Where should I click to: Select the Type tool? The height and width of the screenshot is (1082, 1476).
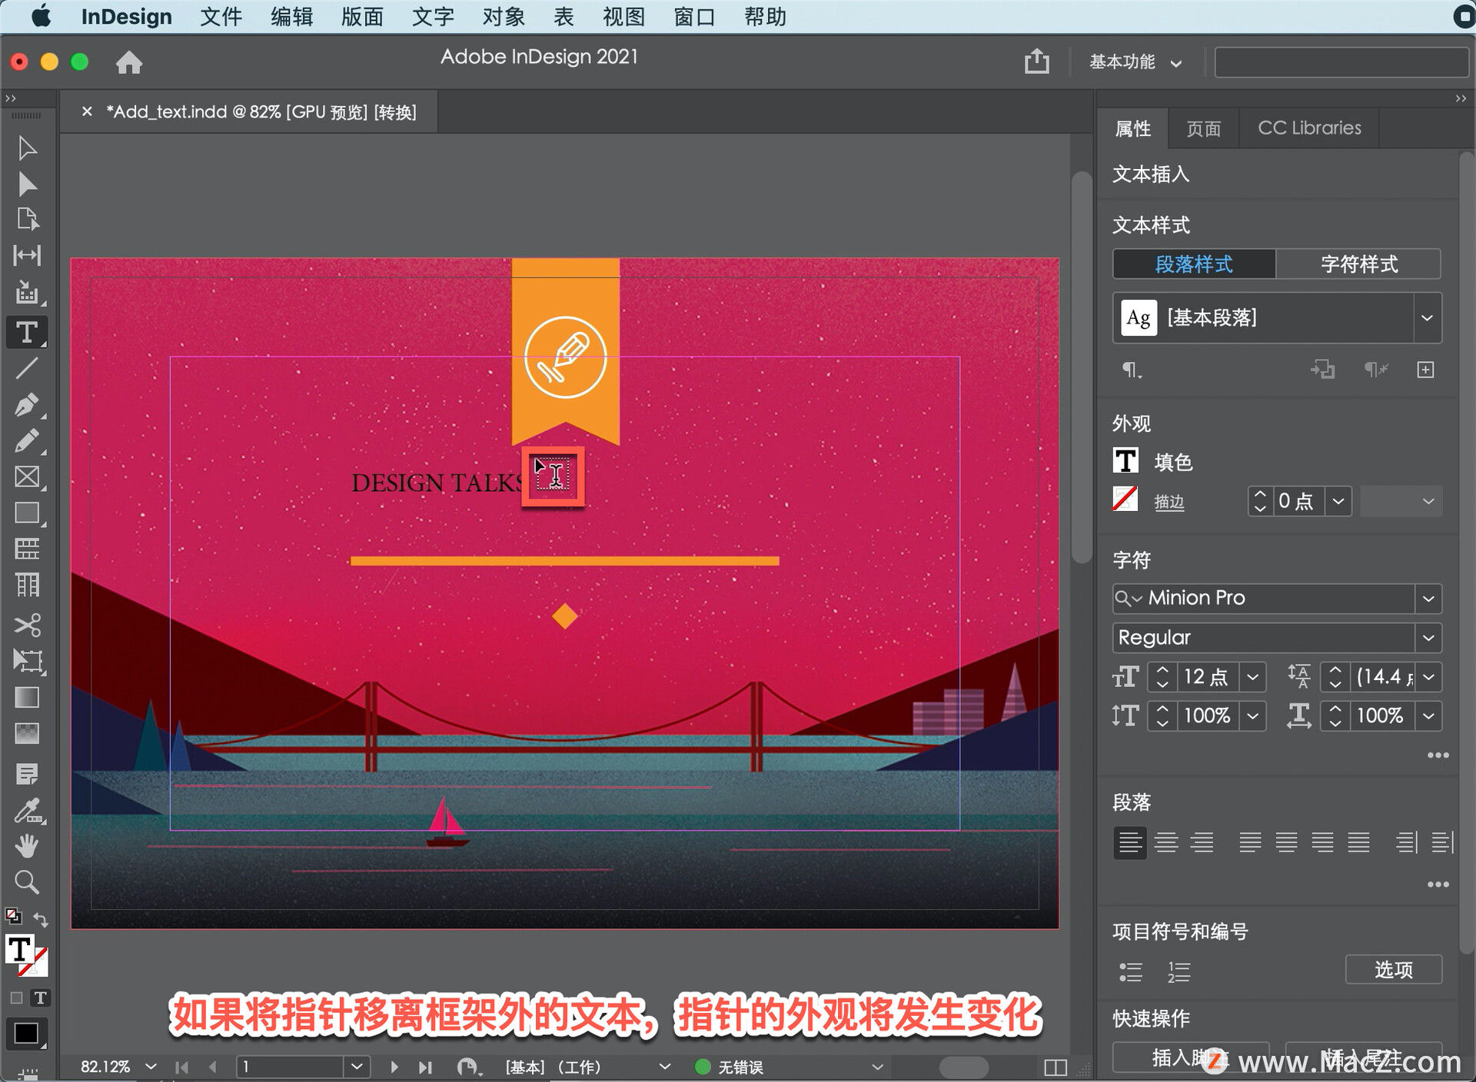(x=27, y=332)
